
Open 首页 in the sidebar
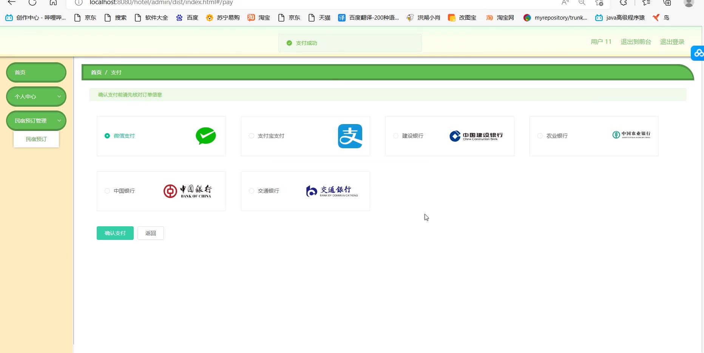(36, 72)
